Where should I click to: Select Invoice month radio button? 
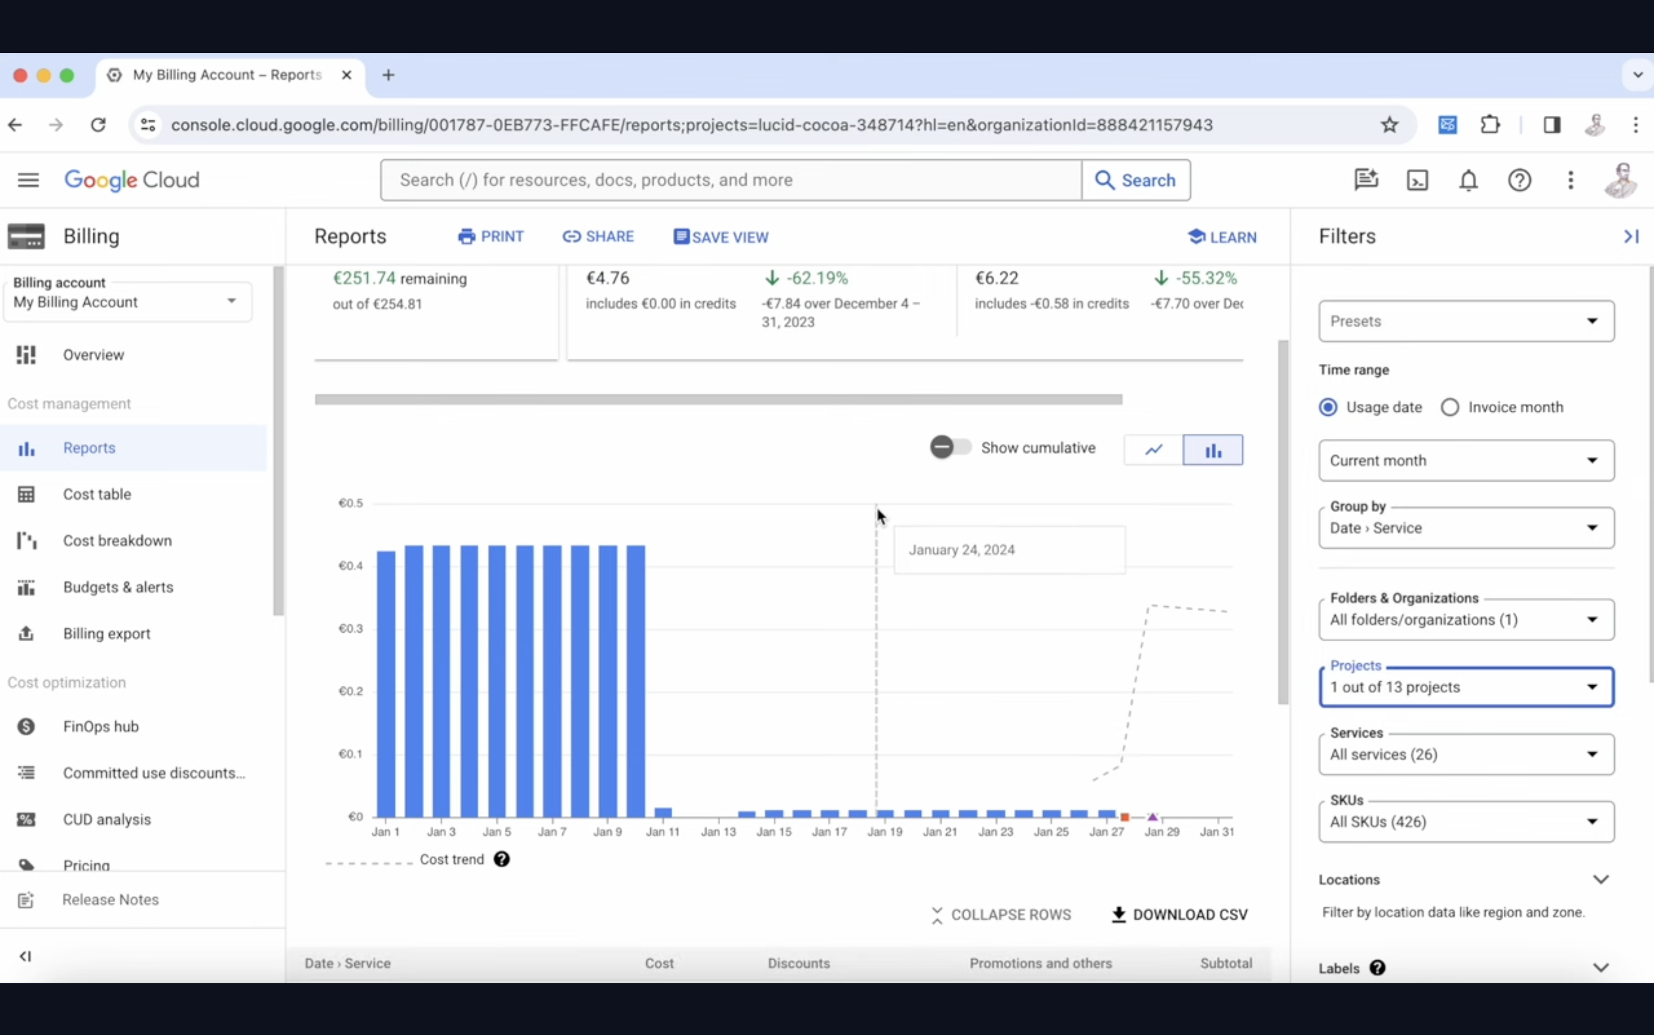coord(1450,407)
